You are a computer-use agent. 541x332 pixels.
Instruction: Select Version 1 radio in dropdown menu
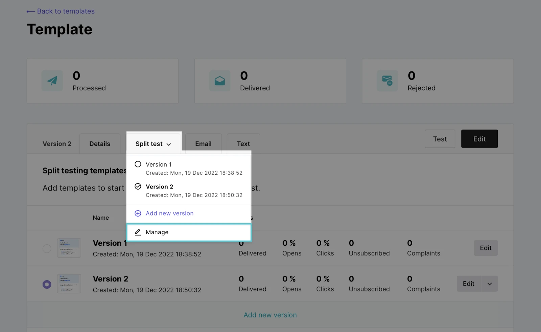point(138,164)
